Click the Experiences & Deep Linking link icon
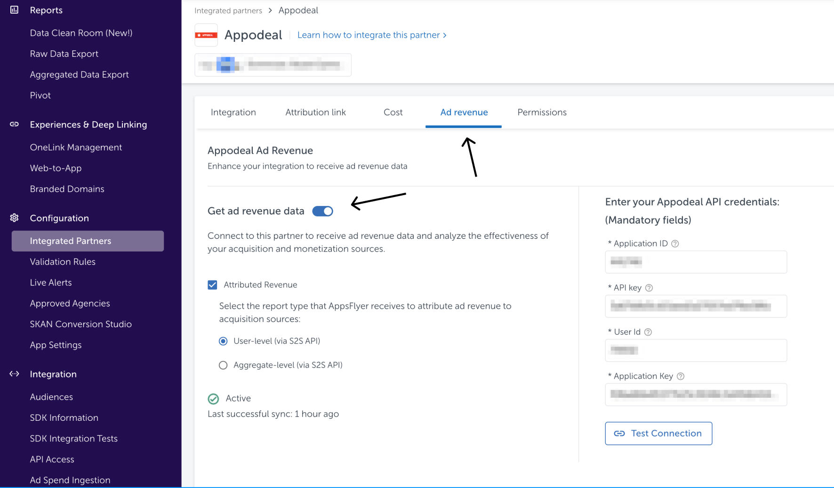 pyautogui.click(x=14, y=124)
